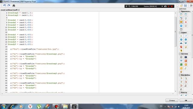Viewport: 193px width, 109px height.
Task: Select the blue checkmark circle action icon
Action: [x=186, y=40]
